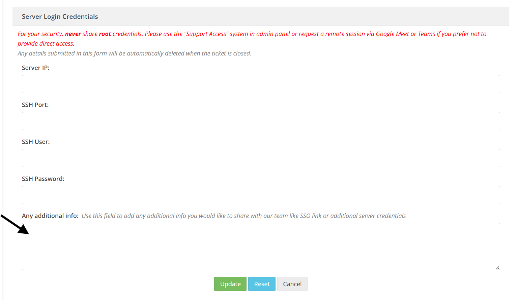Select the SSH Port label

[35, 105]
